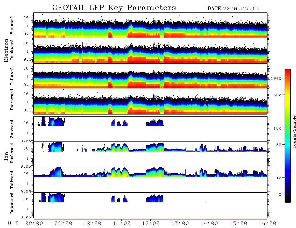Click the 13:00 time axis label
This screenshot has width=296, height=228.
(180, 224)
